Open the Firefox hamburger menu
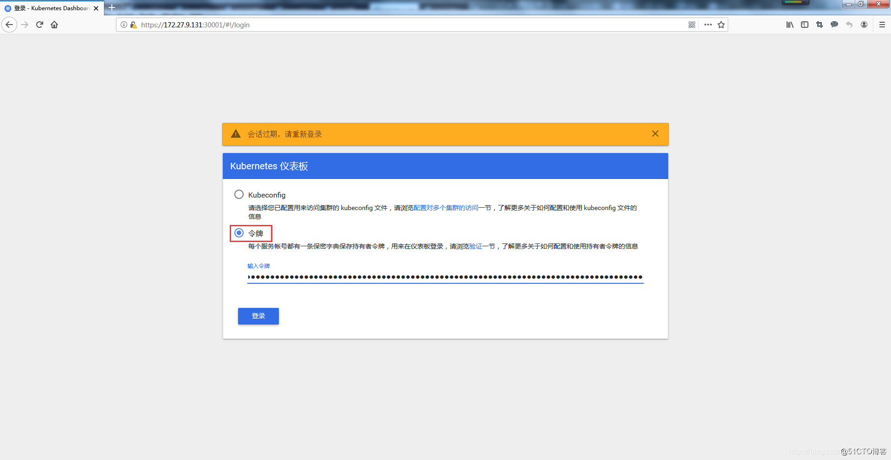This screenshot has width=891, height=460. (x=882, y=25)
